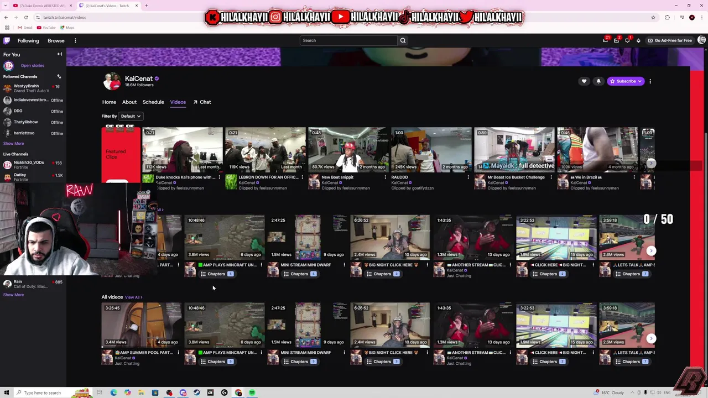Open the YouTube bookmark in the bookmarks bar
Viewport: 708px width, 398px height.
[46, 28]
